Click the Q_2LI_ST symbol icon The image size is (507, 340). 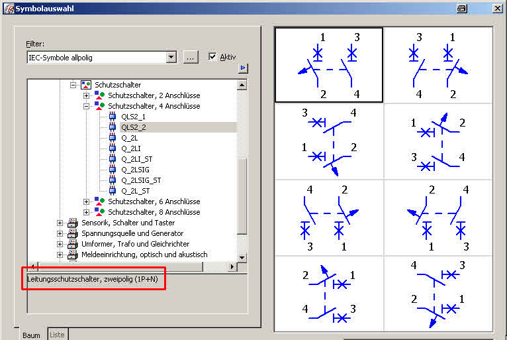(113, 159)
